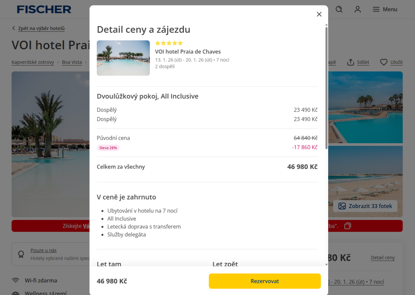Open the hamburger Menu
The image size is (415, 295).
(385, 9)
